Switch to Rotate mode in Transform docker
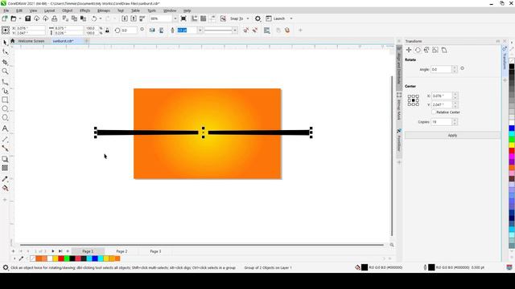Viewport: 515px width, 289px height. click(418, 50)
